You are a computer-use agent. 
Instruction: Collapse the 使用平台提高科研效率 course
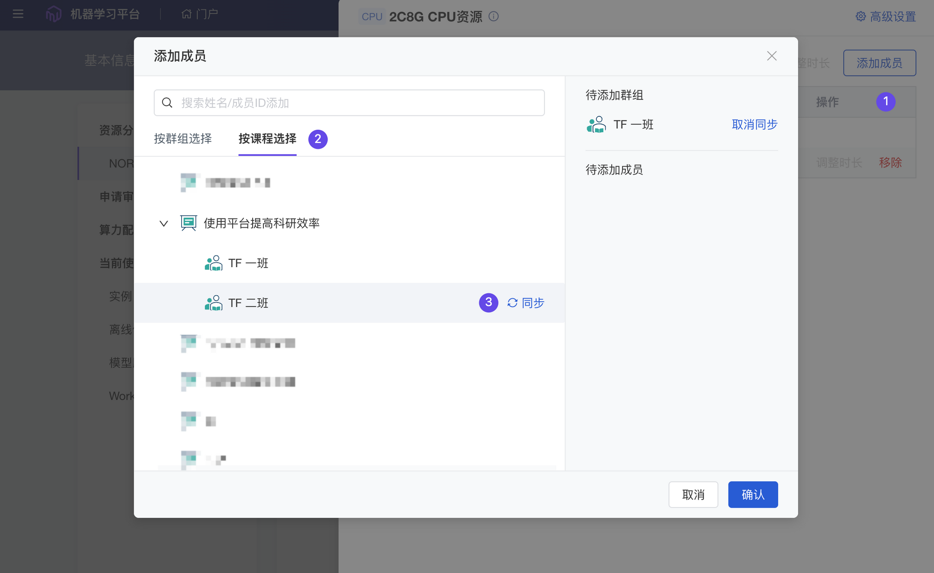click(163, 224)
